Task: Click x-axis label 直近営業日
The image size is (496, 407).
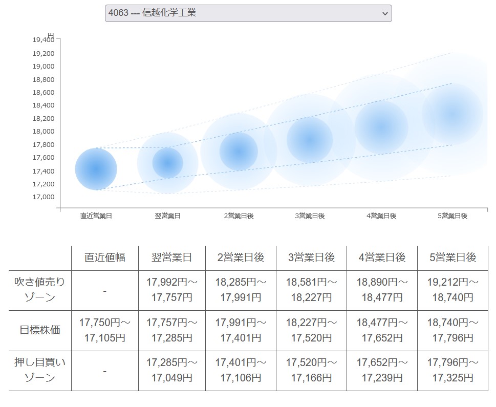Action: pyautogui.click(x=96, y=216)
